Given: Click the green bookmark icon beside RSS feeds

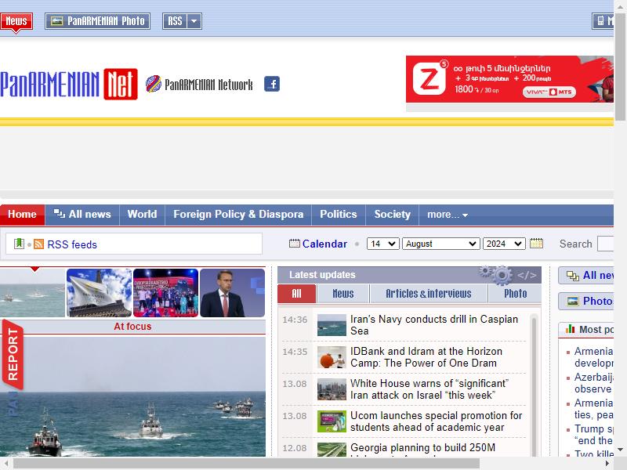Looking at the screenshot, I should pos(19,244).
